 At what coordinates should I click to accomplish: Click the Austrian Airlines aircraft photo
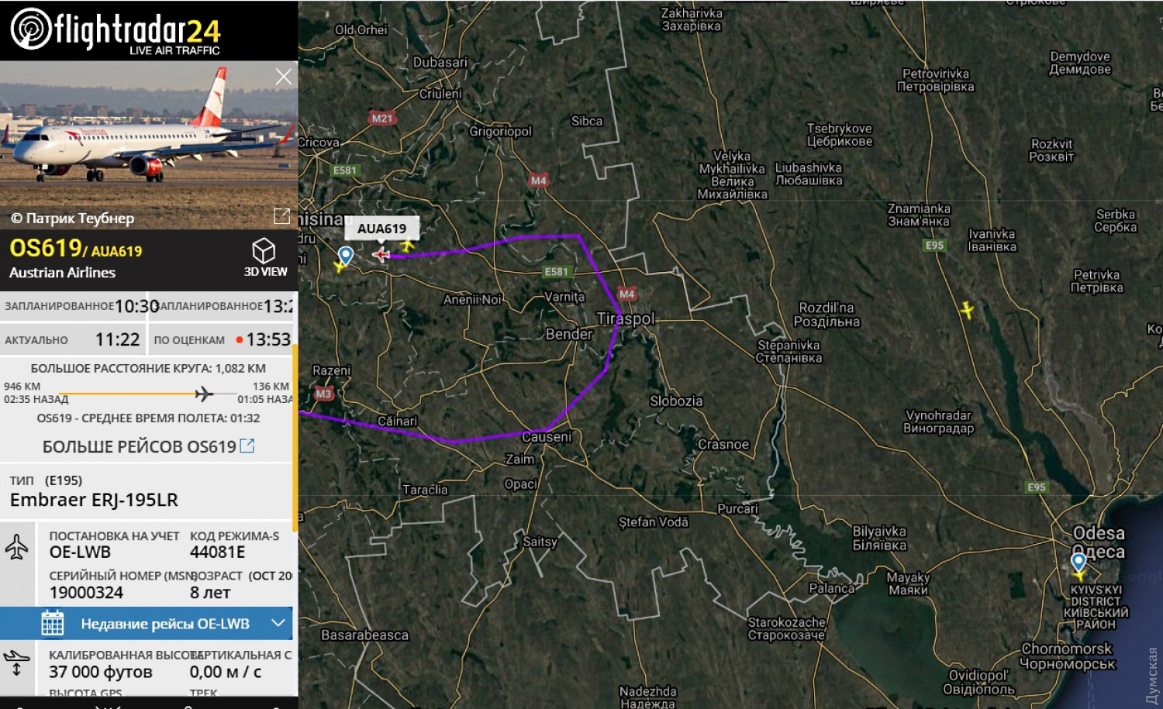[x=149, y=145]
